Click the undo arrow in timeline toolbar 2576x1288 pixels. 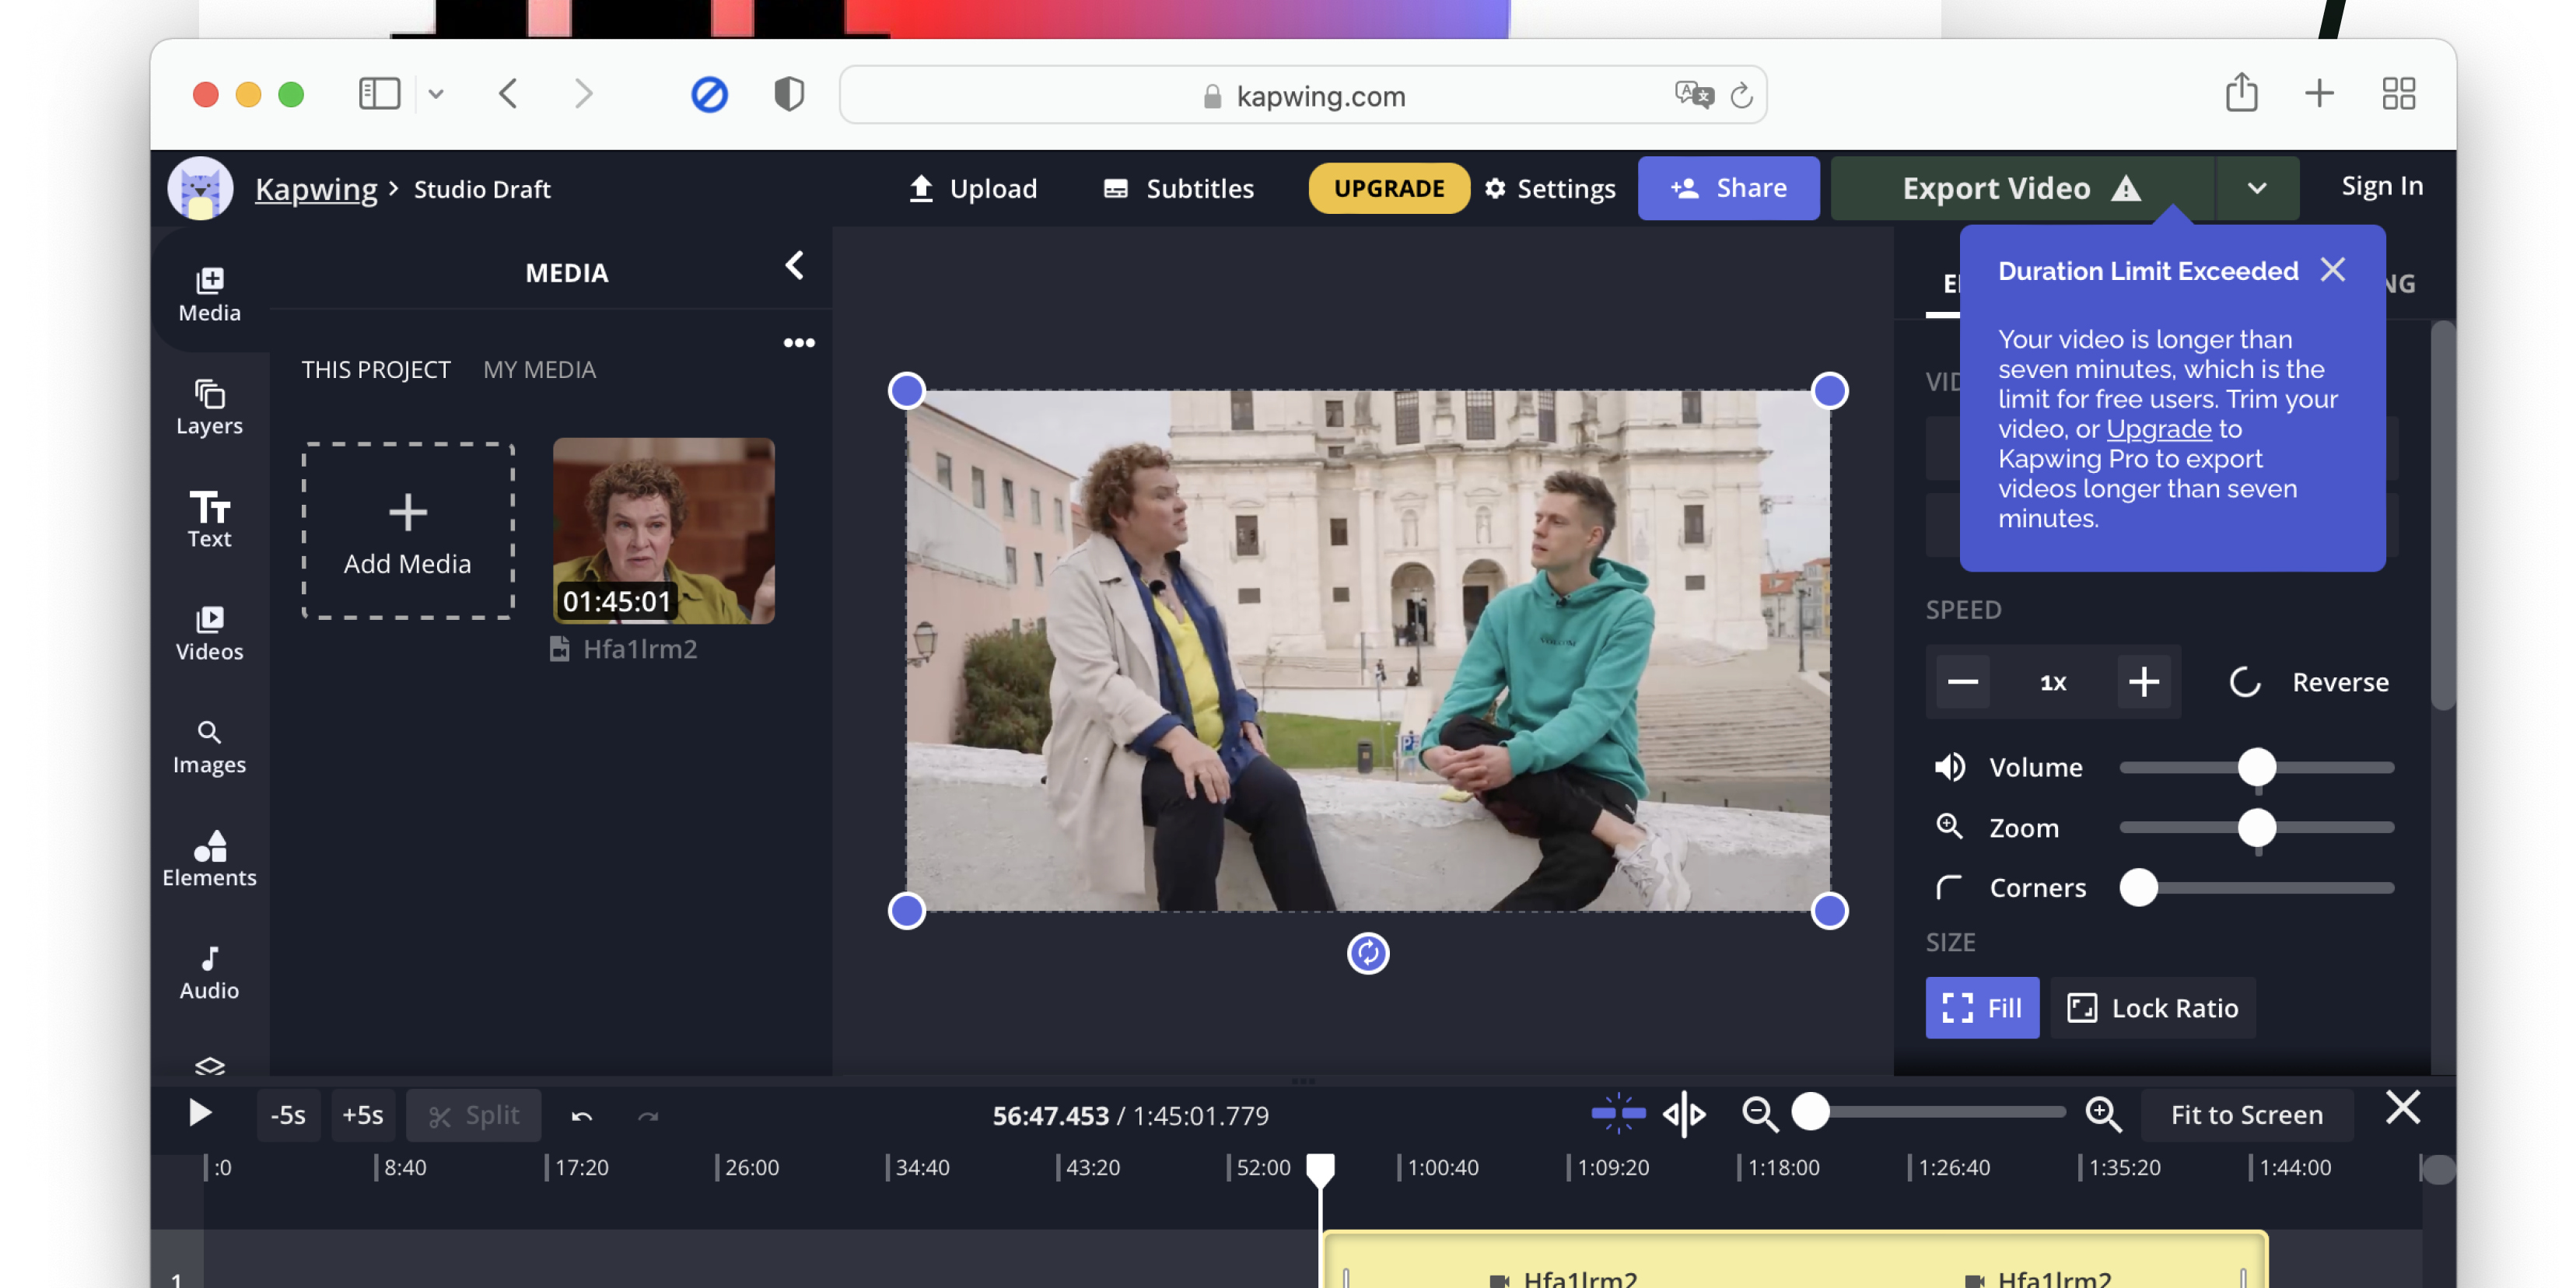coord(581,1115)
